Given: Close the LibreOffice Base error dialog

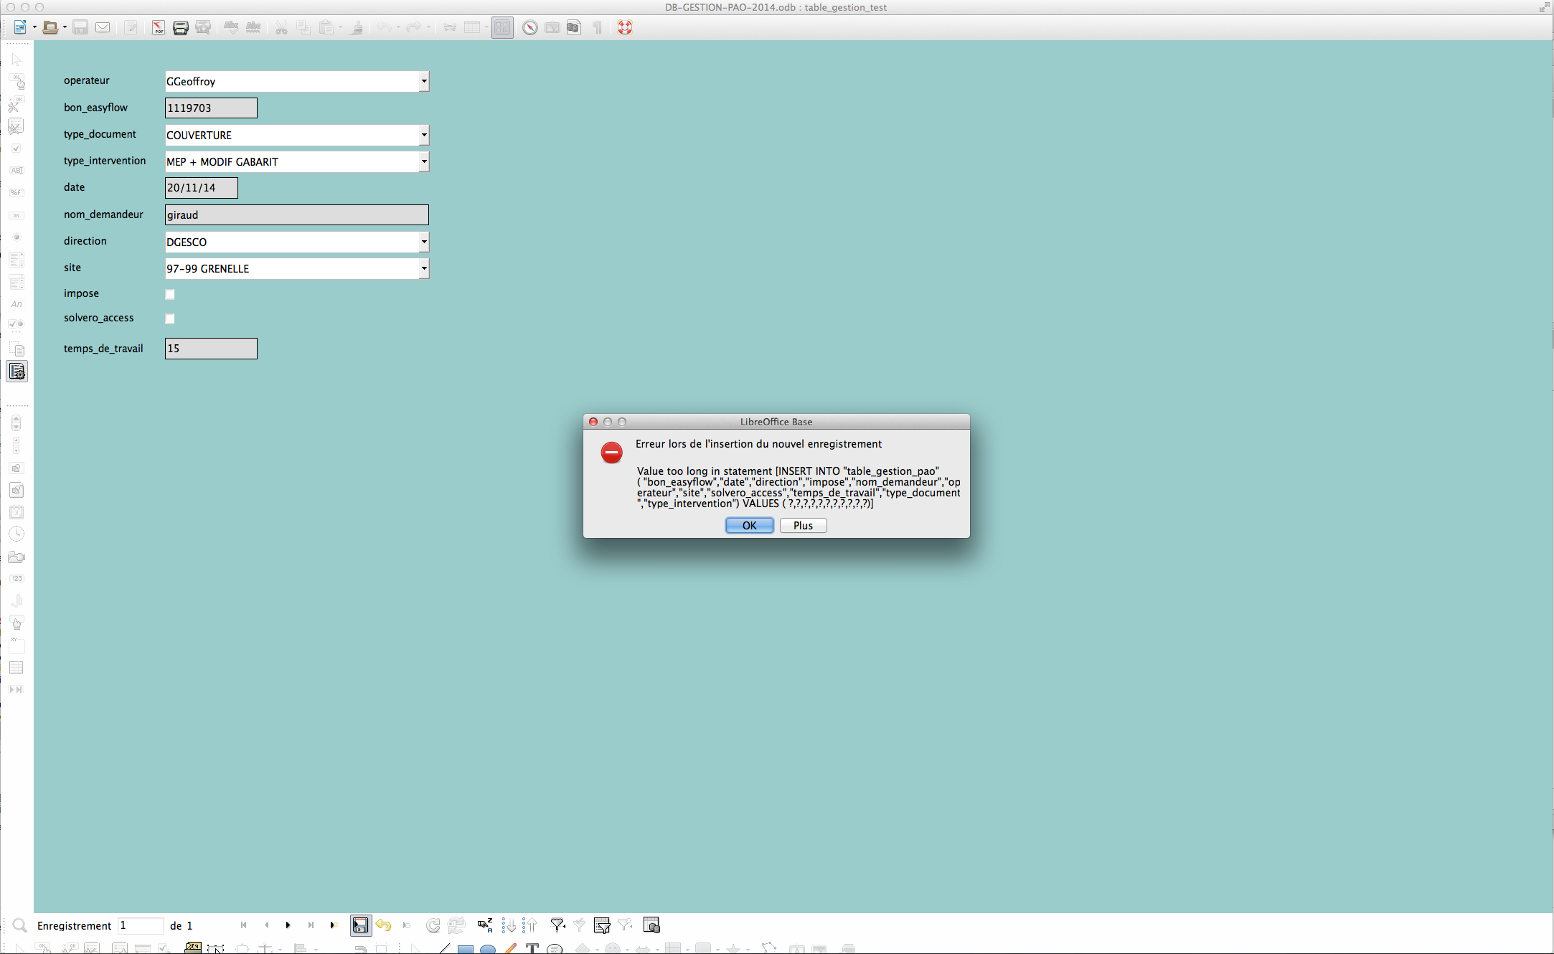Looking at the screenshot, I should (593, 422).
